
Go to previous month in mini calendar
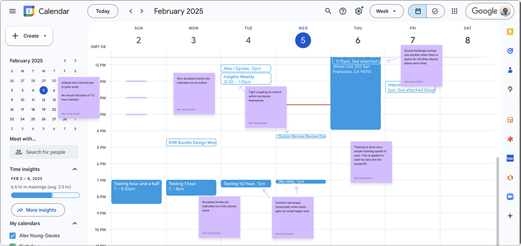click(x=65, y=61)
